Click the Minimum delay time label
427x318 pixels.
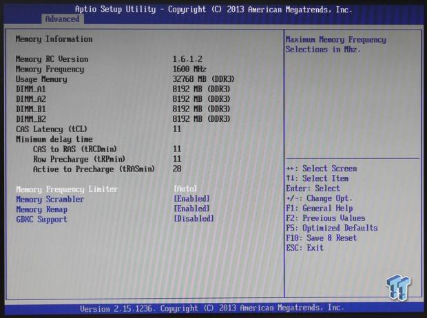[54, 139]
